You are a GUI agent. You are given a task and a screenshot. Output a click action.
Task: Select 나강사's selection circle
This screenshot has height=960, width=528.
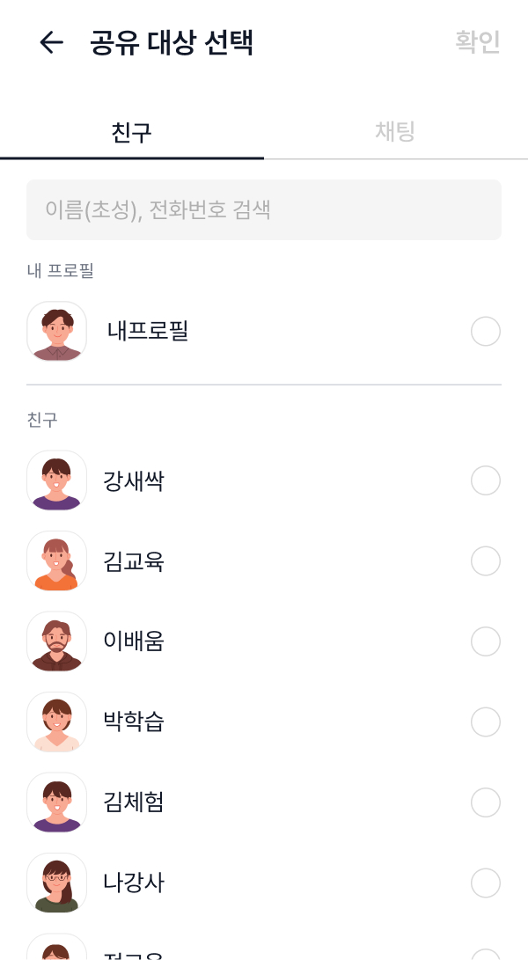[x=486, y=883]
